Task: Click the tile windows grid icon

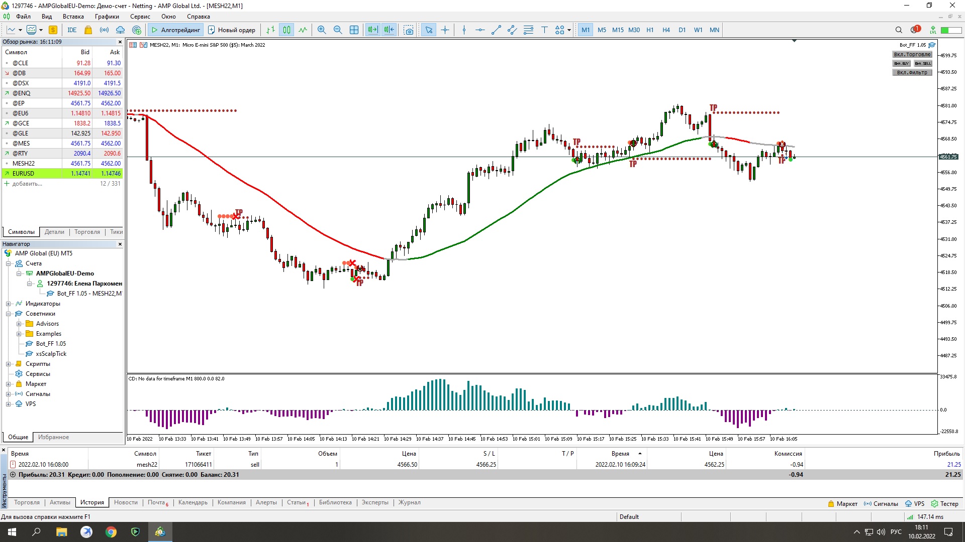Action: pyautogui.click(x=354, y=30)
